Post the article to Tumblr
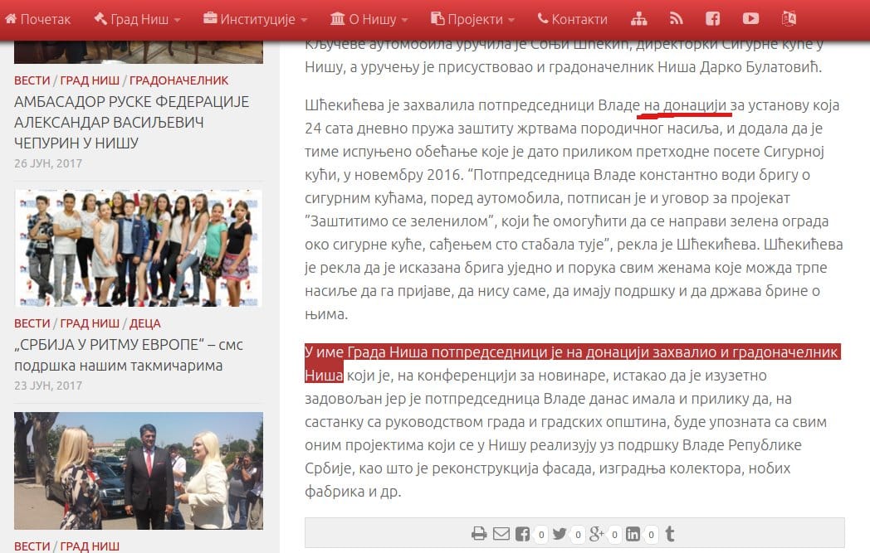870x553 pixels. (x=668, y=534)
